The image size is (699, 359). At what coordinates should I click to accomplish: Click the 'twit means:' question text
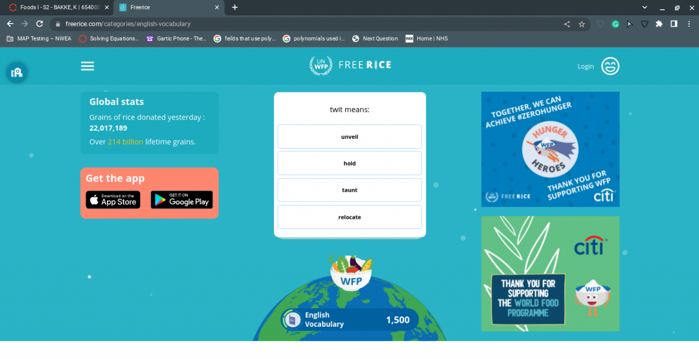349,109
